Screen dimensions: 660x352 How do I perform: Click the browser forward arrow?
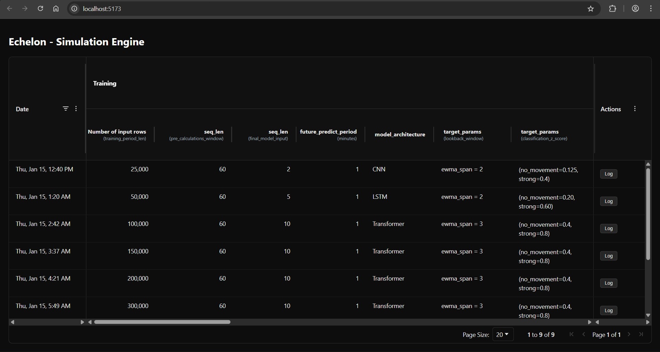pos(25,9)
